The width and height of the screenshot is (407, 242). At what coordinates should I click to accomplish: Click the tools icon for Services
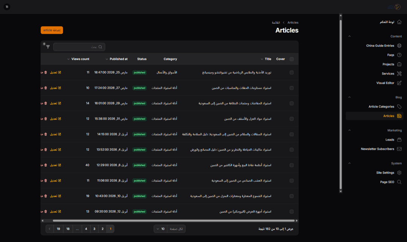coord(399,74)
